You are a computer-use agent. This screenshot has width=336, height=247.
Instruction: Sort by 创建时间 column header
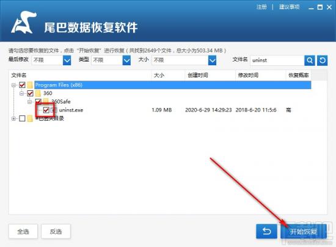[210, 75]
